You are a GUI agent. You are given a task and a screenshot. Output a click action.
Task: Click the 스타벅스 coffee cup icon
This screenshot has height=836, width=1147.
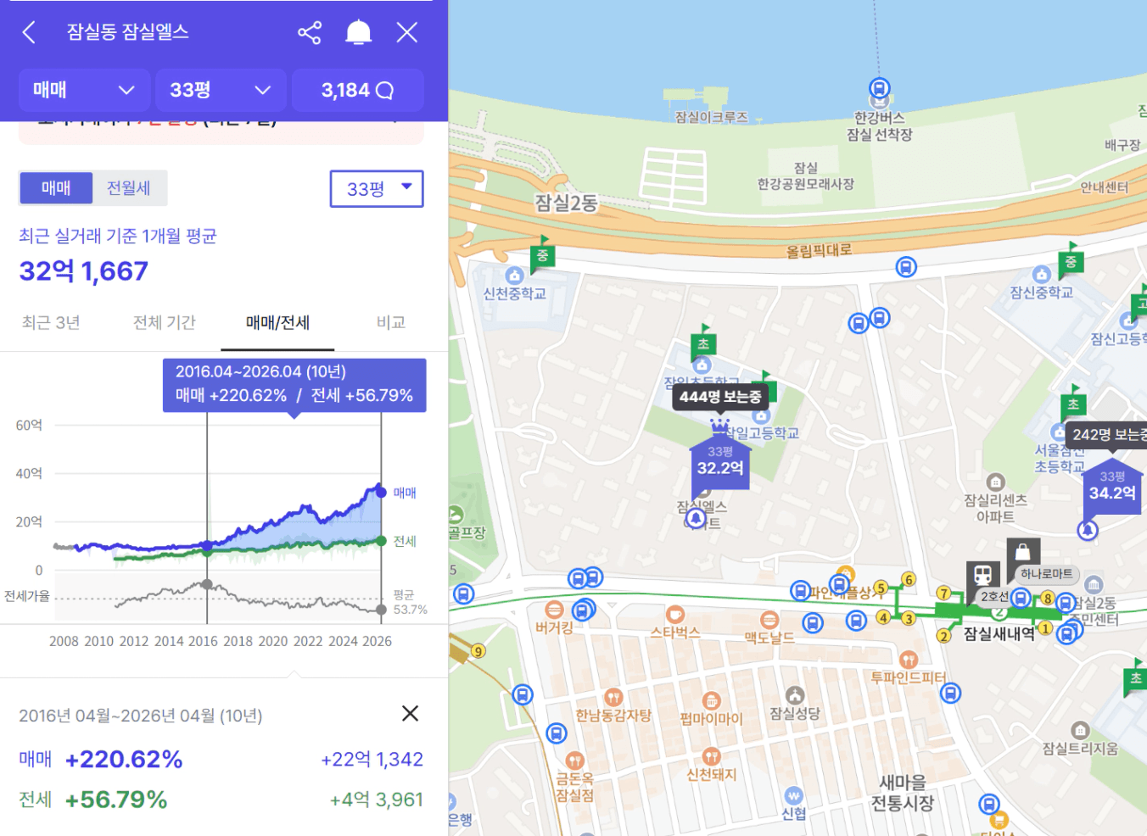(x=675, y=614)
